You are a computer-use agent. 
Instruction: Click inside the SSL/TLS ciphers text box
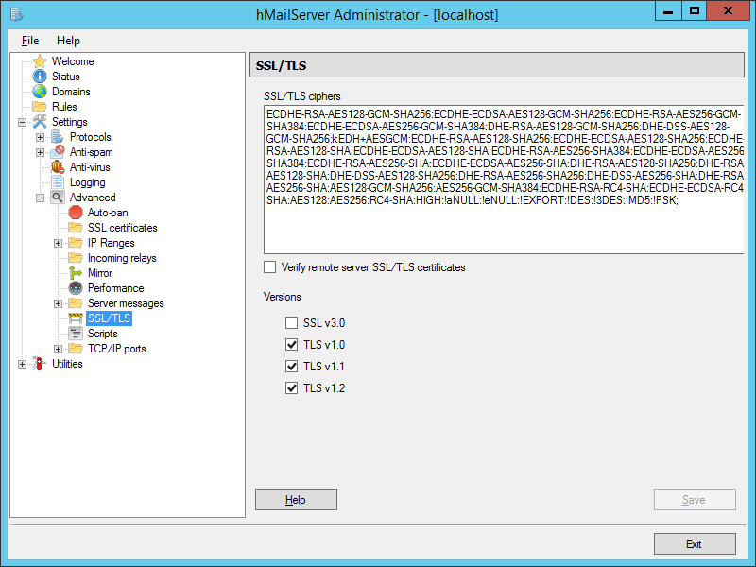pos(504,180)
